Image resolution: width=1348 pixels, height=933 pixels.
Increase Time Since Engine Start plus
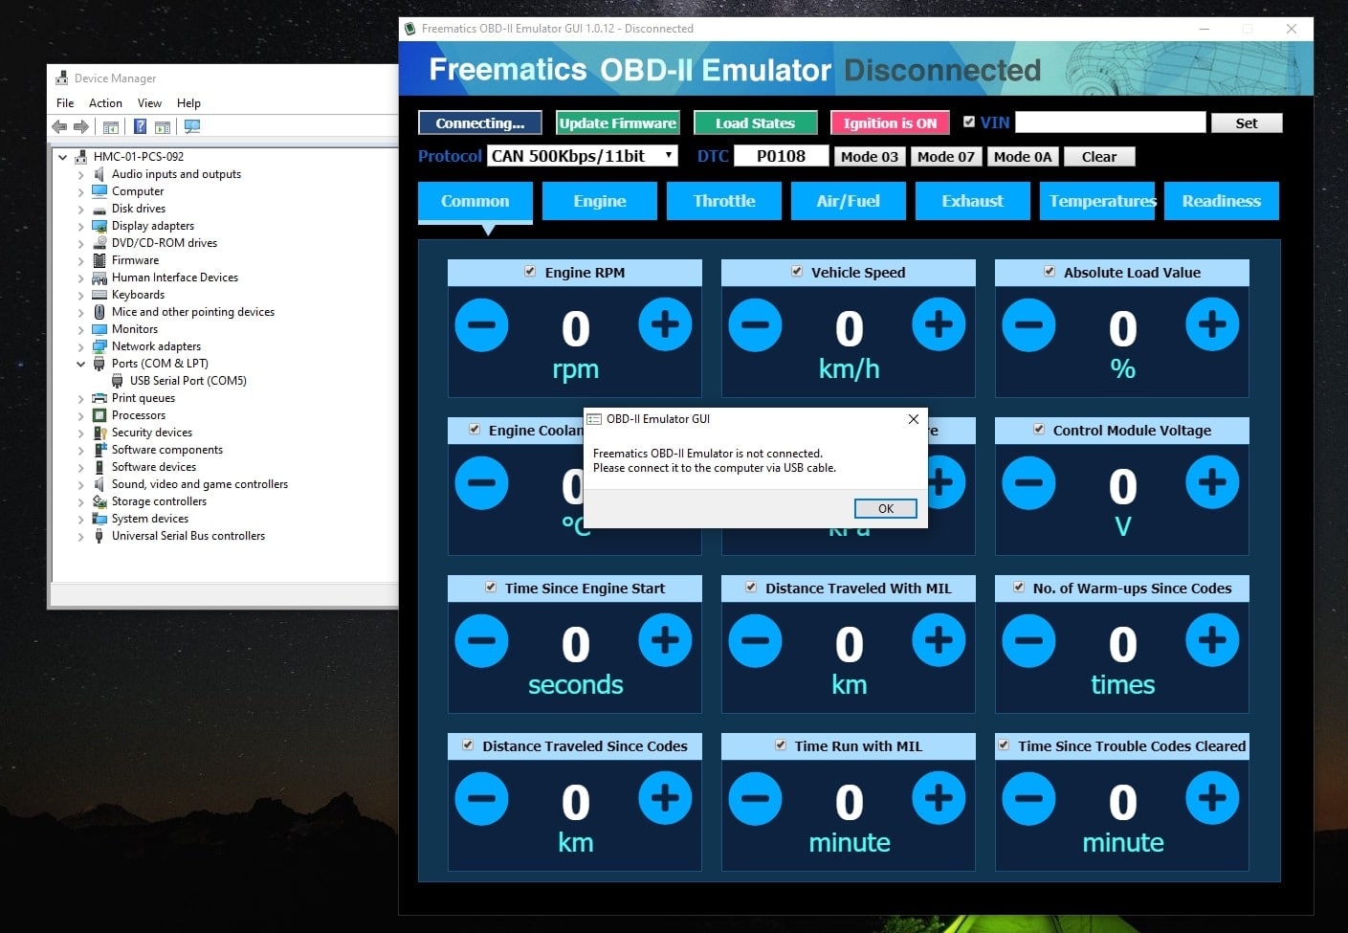[x=665, y=640]
